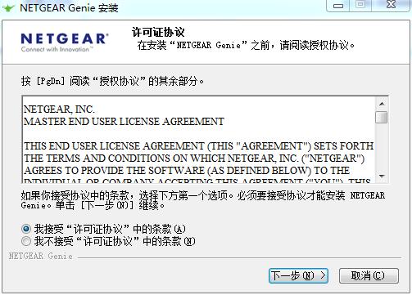Image resolution: width=412 pixels, height=295 pixels.
Task: Click the 'NETGEAR, INC.' line in license text
Action: tap(59, 110)
